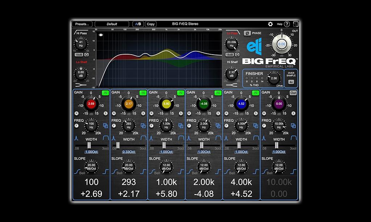This screenshot has height=222, width=371.
Task: Toggle the Hi Pass label switch
Action: coord(81,33)
